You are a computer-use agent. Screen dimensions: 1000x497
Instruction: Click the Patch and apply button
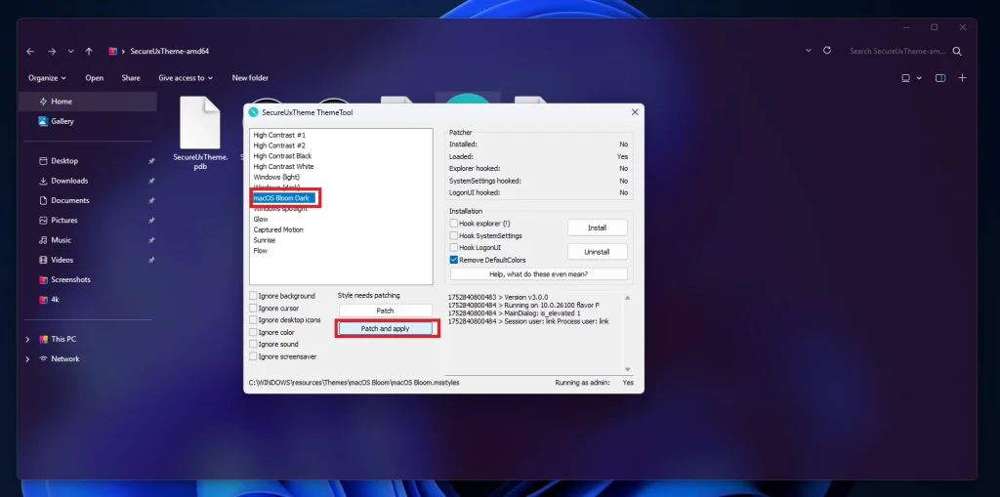(x=385, y=329)
